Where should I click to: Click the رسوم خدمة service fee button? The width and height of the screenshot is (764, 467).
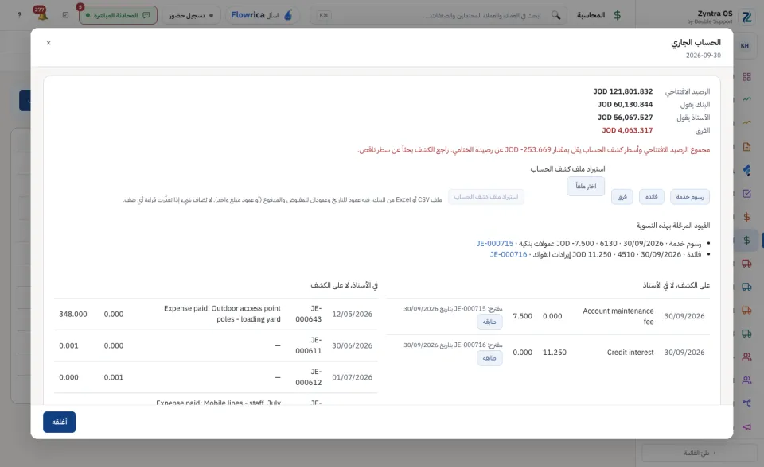click(690, 196)
